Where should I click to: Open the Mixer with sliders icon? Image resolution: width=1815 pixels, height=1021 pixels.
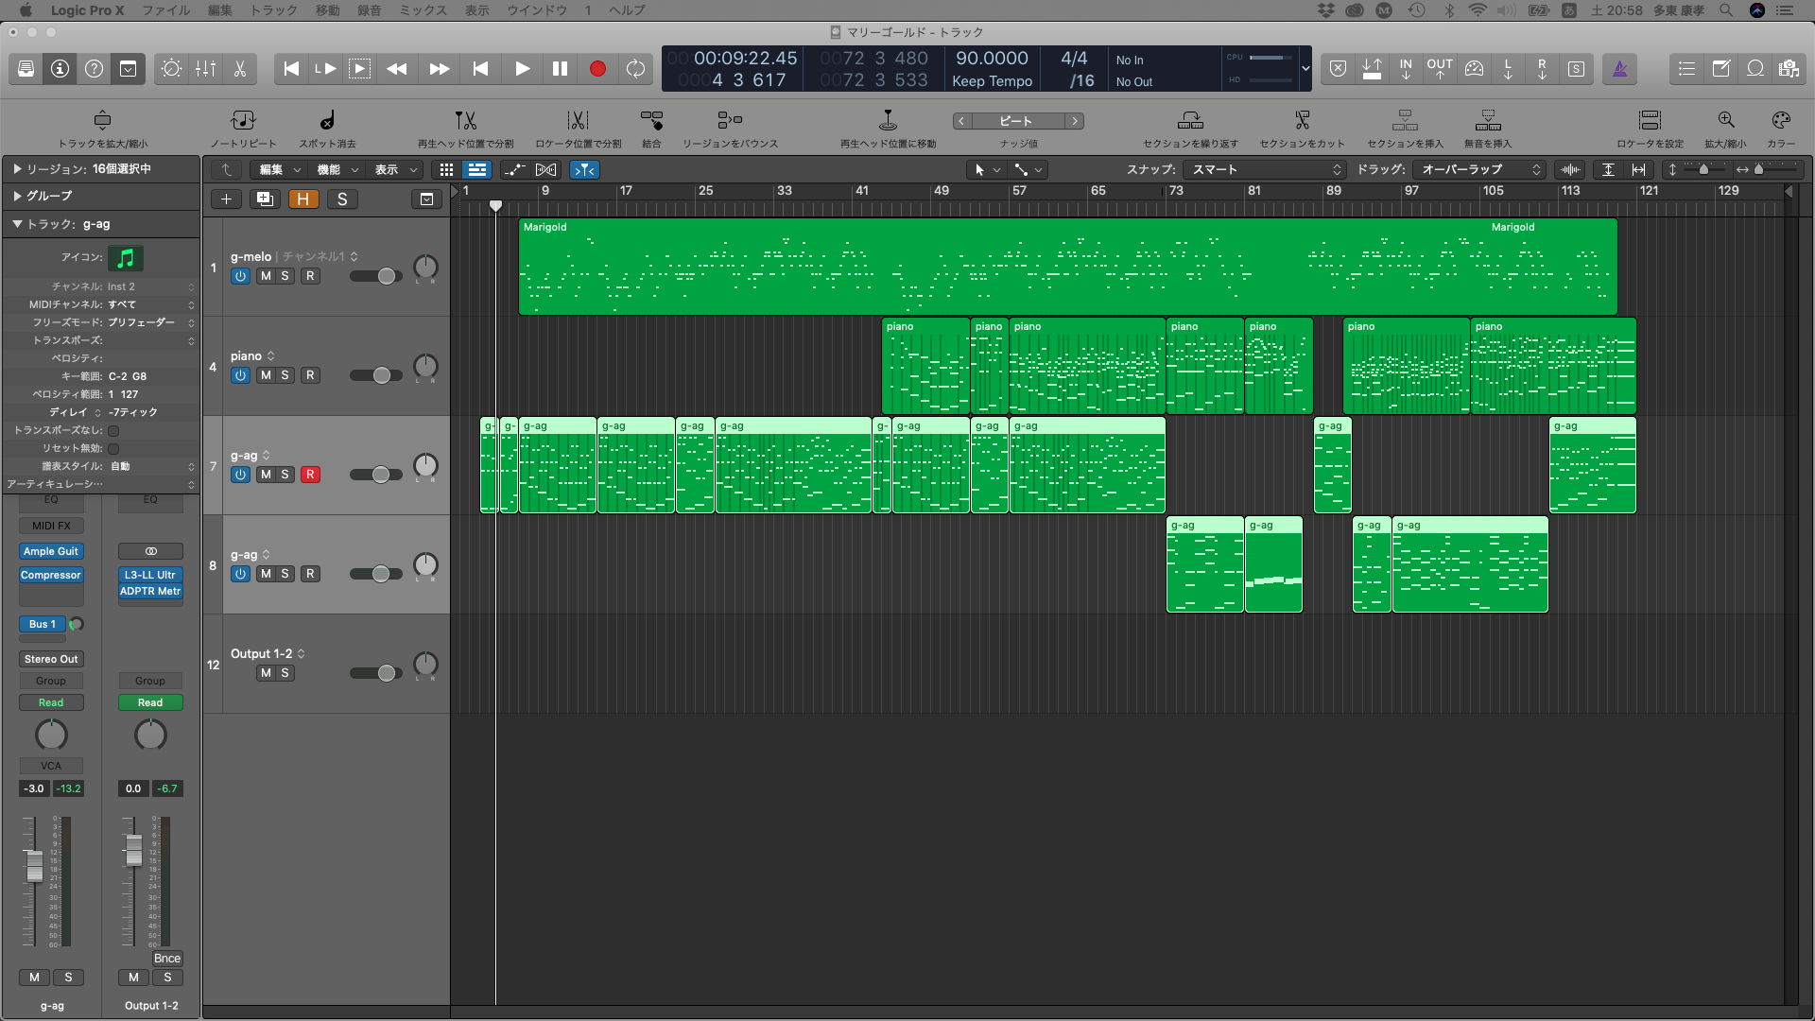[x=205, y=69]
